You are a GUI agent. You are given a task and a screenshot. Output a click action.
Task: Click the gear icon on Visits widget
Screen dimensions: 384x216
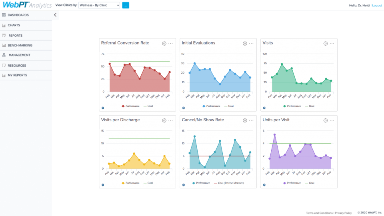point(326,43)
